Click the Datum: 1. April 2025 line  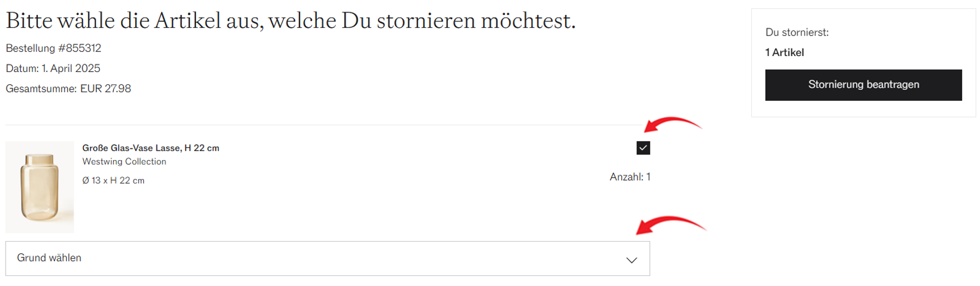coord(53,68)
